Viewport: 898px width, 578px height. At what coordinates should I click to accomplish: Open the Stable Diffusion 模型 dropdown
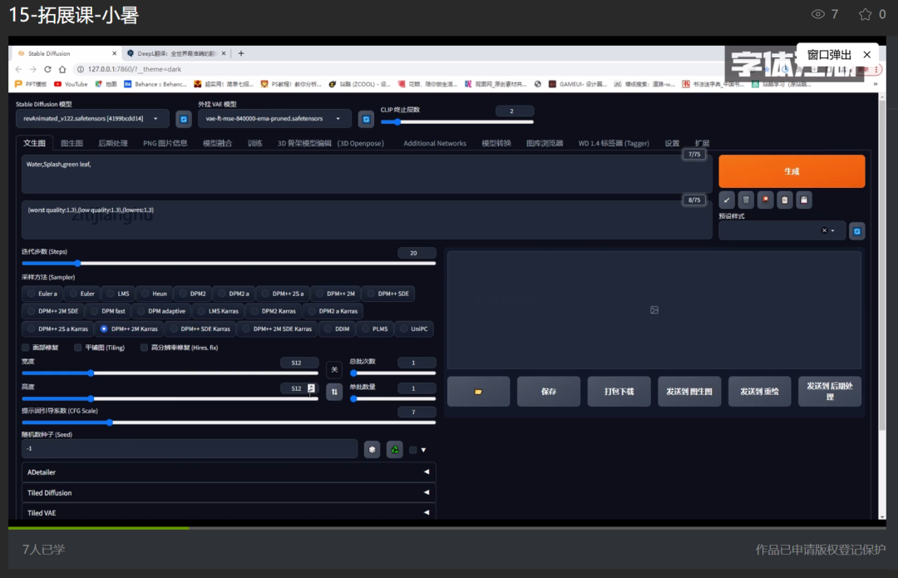pyautogui.click(x=92, y=119)
